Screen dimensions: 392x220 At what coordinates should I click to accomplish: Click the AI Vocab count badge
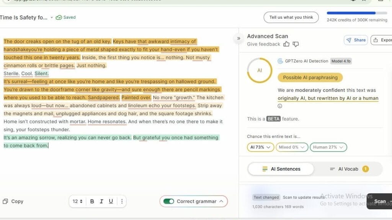tap(365, 169)
